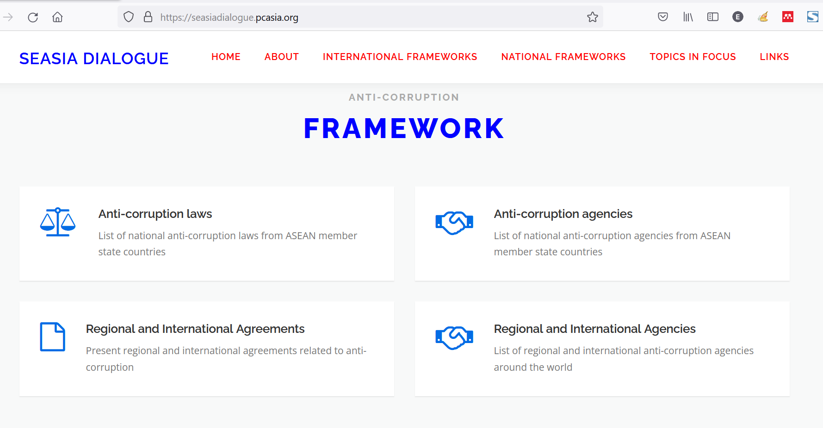Click handshake icon beside Anti-corruption agencies
The height and width of the screenshot is (428, 823).
pyautogui.click(x=454, y=223)
